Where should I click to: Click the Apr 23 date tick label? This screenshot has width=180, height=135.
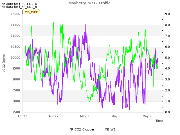click(22, 116)
